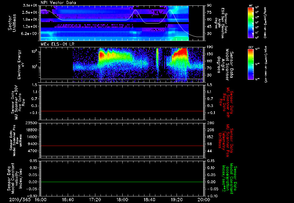
Task: Click the 110 scanner angle tick label
Action: 210,61
